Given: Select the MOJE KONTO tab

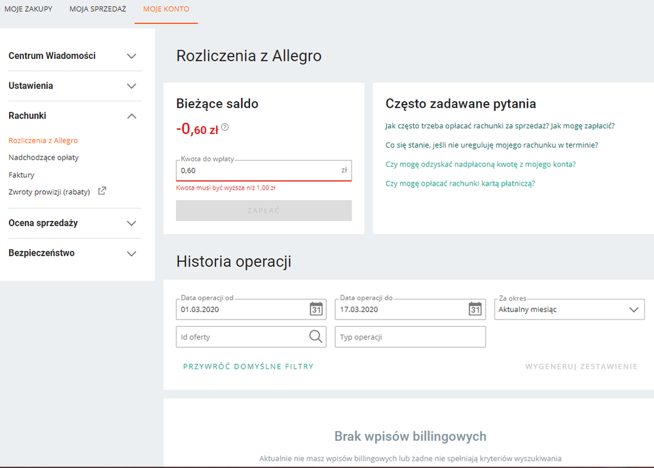Looking at the screenshot, I should point(166,9).
